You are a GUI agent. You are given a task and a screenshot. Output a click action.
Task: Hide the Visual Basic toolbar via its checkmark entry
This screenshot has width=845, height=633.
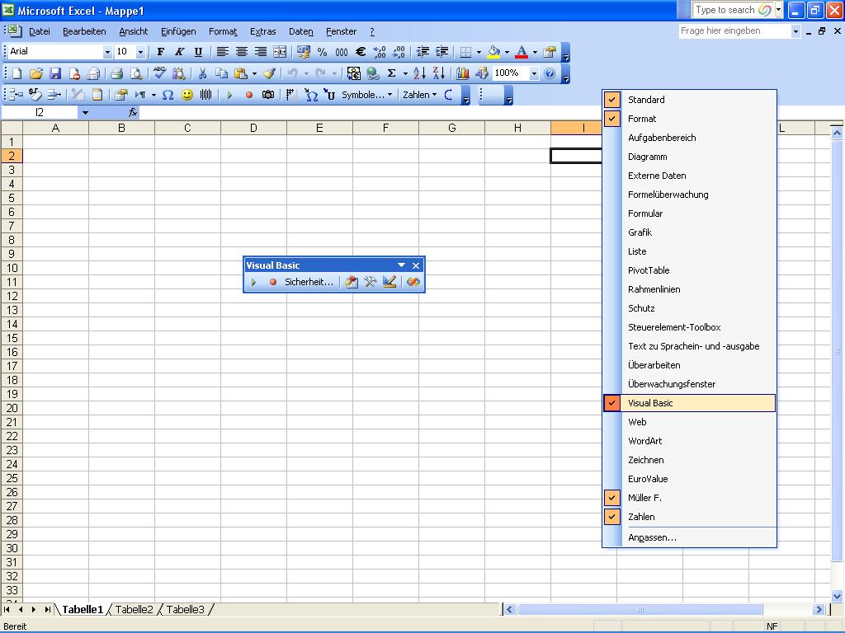coord(690,402)
